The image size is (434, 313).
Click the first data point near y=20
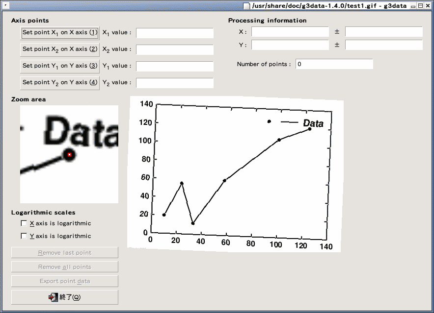164,215
